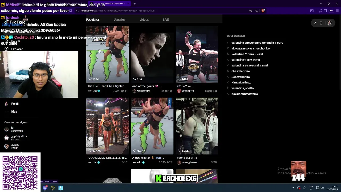
Task: Select suggestion 'Kimvalentina_'
Action: click(x=241, y=83)
